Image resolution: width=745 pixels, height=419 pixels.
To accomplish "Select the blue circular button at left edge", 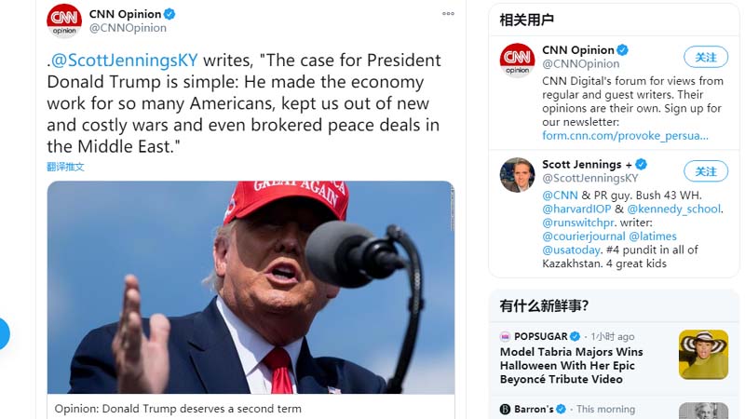I will pos(4,334).
